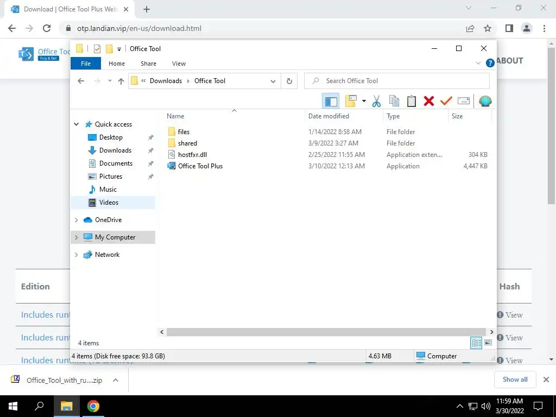Open the Home ribbon tab
556x417 pixels.
(x=117, y=64)
